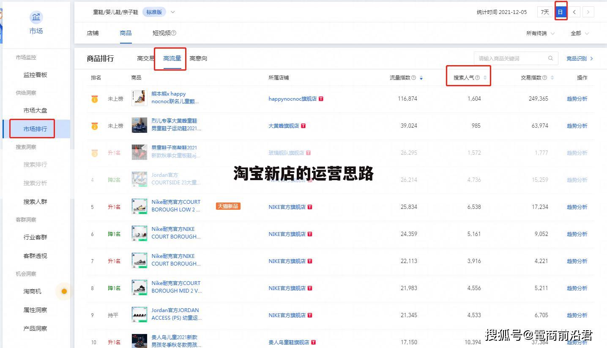607x348 pixels.
Task: Click the 249,365 transaction index value
Action: point(539,99)
